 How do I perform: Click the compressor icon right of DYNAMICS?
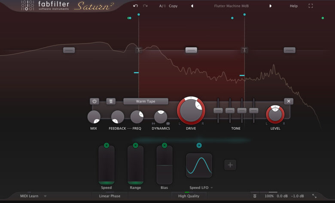(168, 123)
